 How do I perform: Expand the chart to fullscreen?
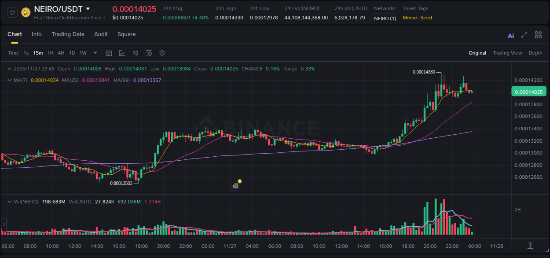pos(524,35)
